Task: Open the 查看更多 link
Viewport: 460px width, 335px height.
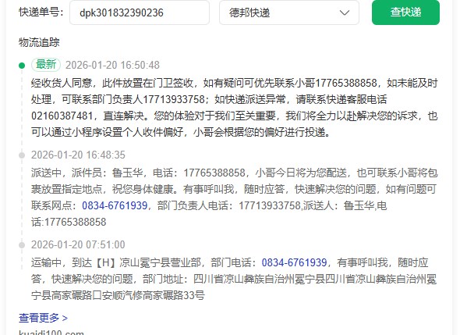Action: pyautogui.click(x=43, y=318)
